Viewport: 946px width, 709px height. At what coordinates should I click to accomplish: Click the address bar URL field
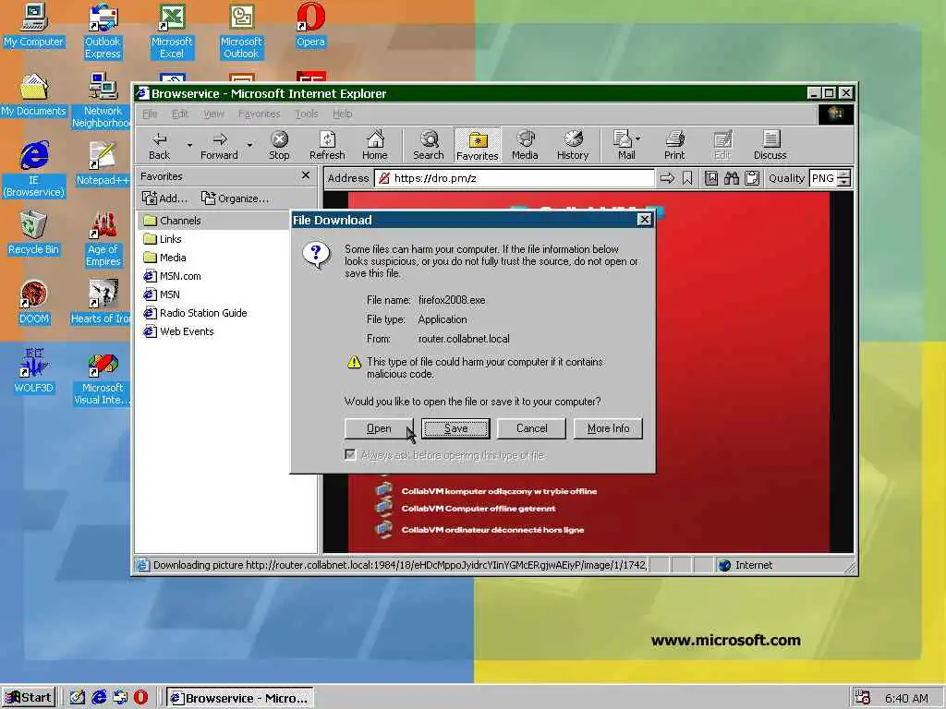(514, 178)
